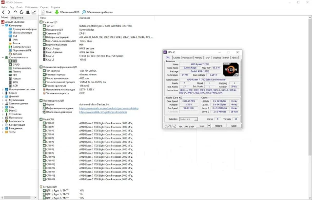The image size is (312, 200).
Task: Open the Сервис menu
Action: click(44, 7)
